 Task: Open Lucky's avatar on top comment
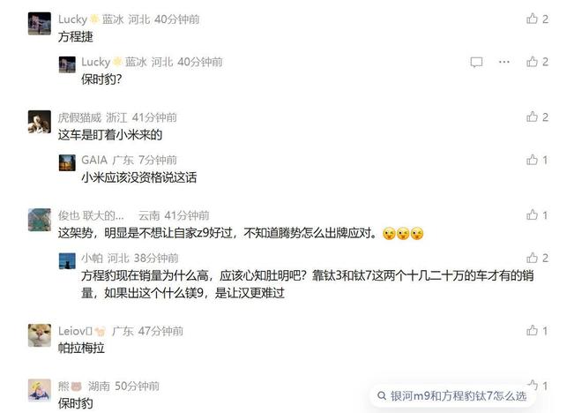pyautogui.click(x=40, y=24)
